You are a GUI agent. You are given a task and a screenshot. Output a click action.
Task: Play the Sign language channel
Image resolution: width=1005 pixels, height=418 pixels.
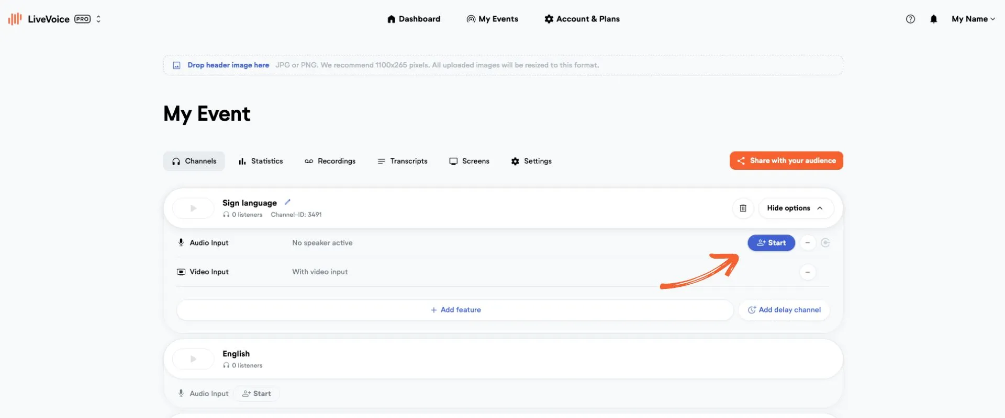point(193,208)
